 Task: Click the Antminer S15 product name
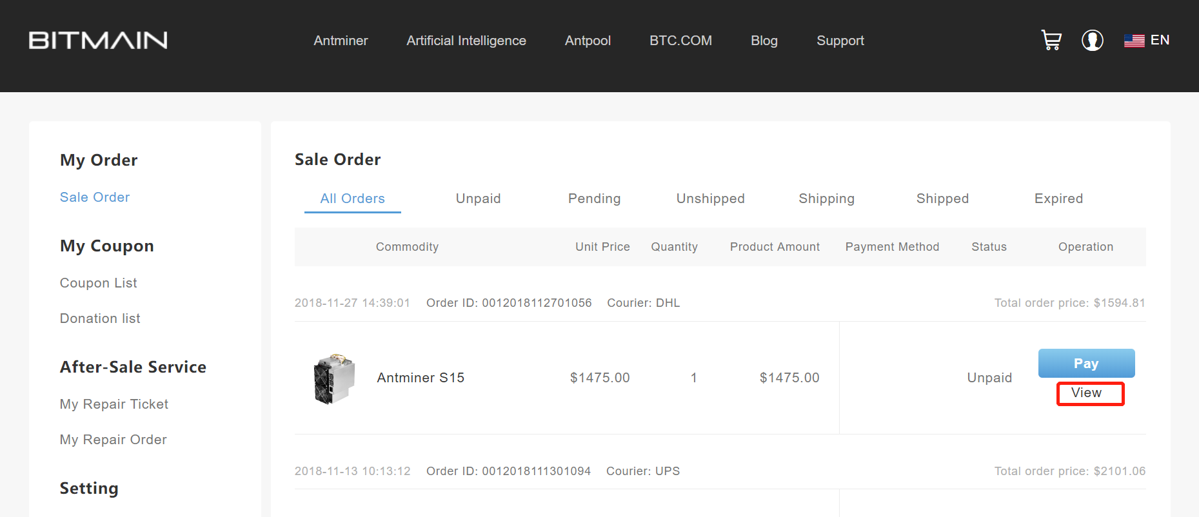pyautogui.click(x=421, y=377)
